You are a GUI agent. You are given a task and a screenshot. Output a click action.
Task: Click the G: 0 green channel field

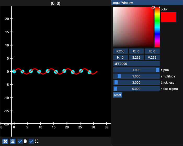coord(136,51)
